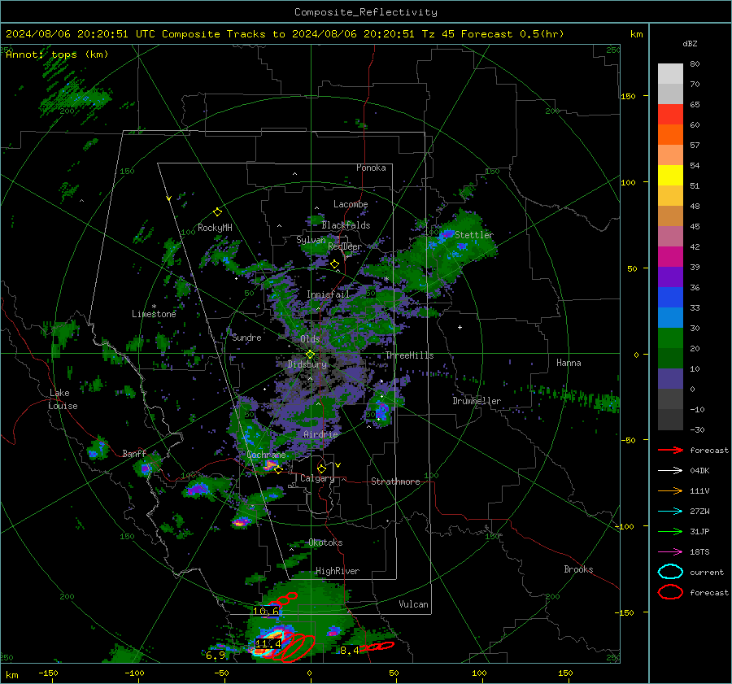The width and height of the screenshot is (732, 684).
Task: Click the Airdrie label
Action: (x=320, y=434)
